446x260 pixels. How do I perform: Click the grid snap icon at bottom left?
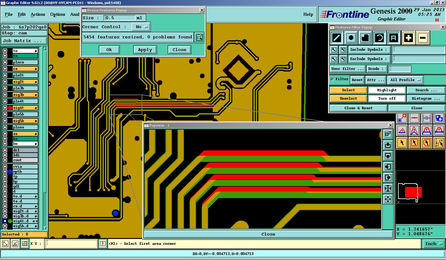pyautogui.click(x=25, y=244)
